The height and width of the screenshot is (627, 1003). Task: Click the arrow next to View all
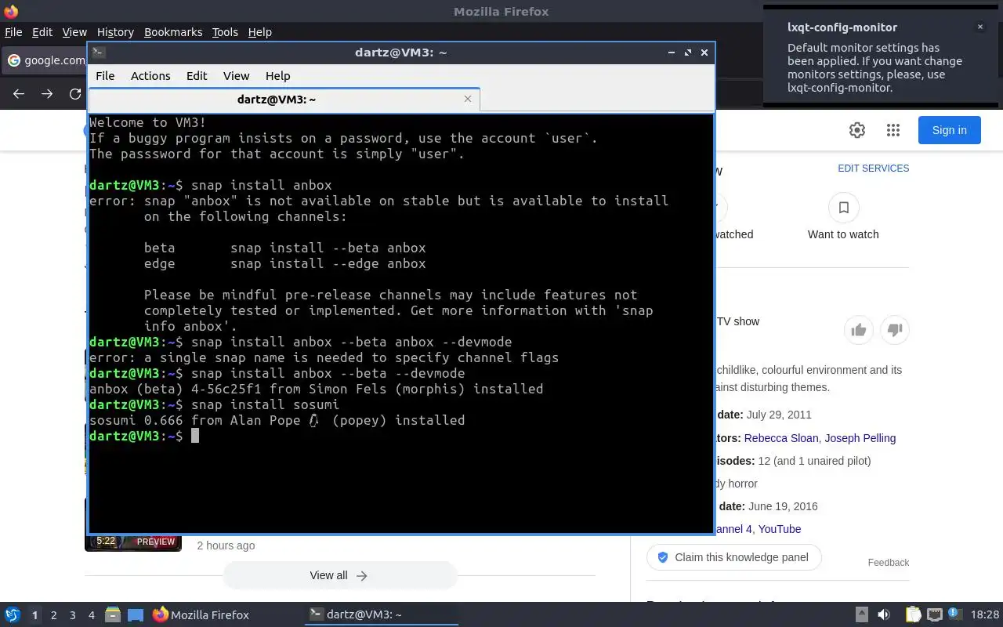tap(361, 575)
